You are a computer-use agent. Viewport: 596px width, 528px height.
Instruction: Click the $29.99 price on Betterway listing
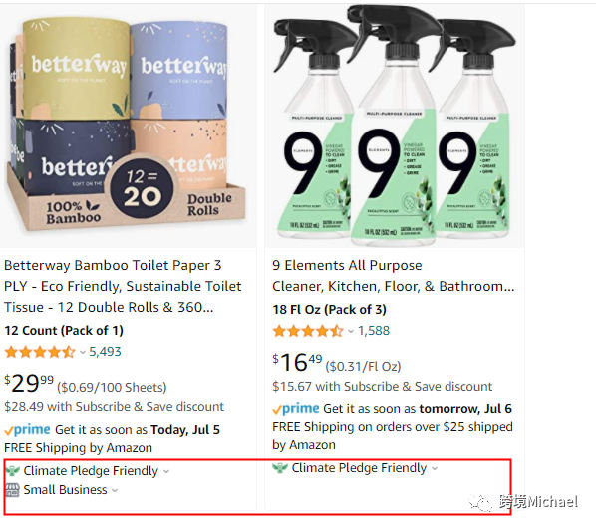[x=29, y=383]
